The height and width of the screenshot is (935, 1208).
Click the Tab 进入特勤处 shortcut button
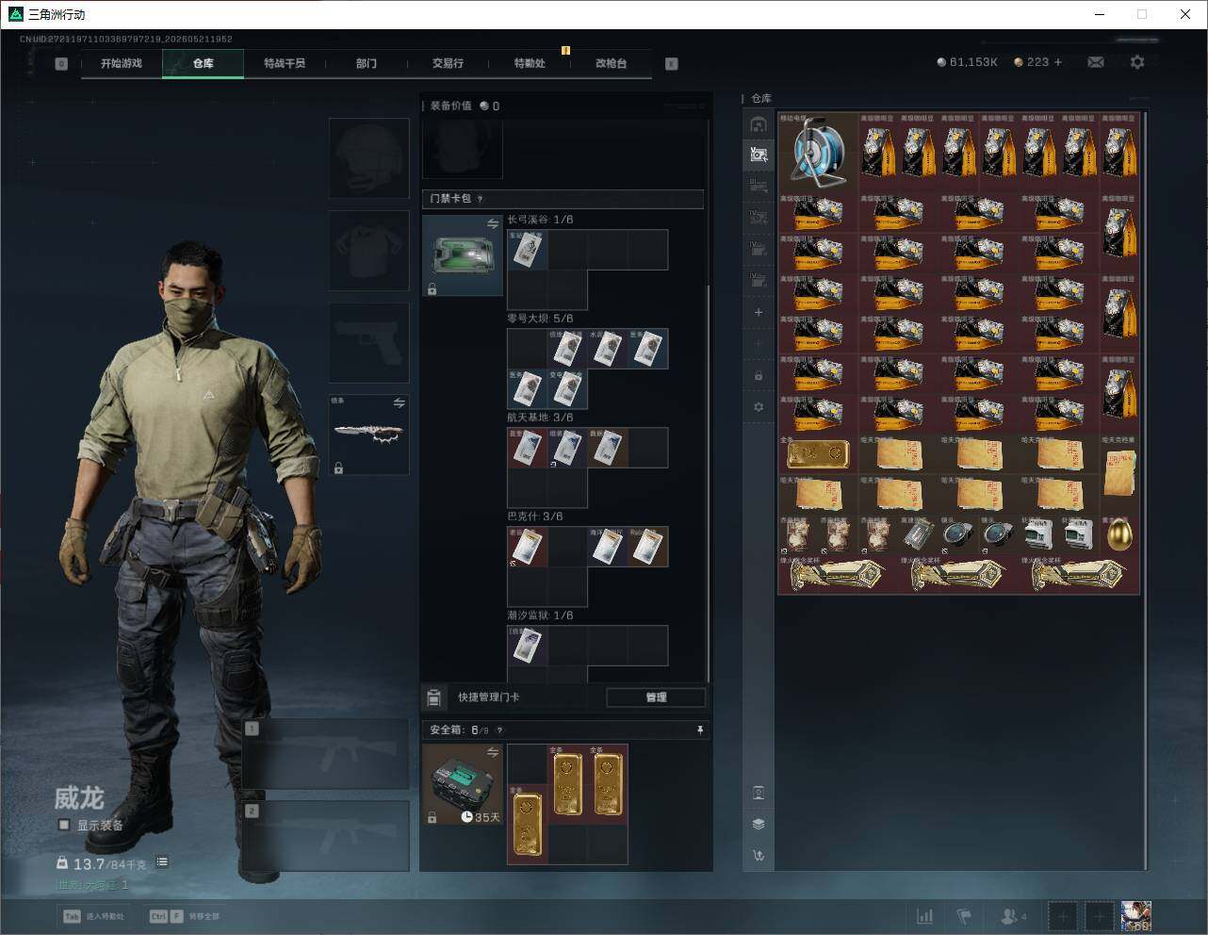tap(94, 916)
